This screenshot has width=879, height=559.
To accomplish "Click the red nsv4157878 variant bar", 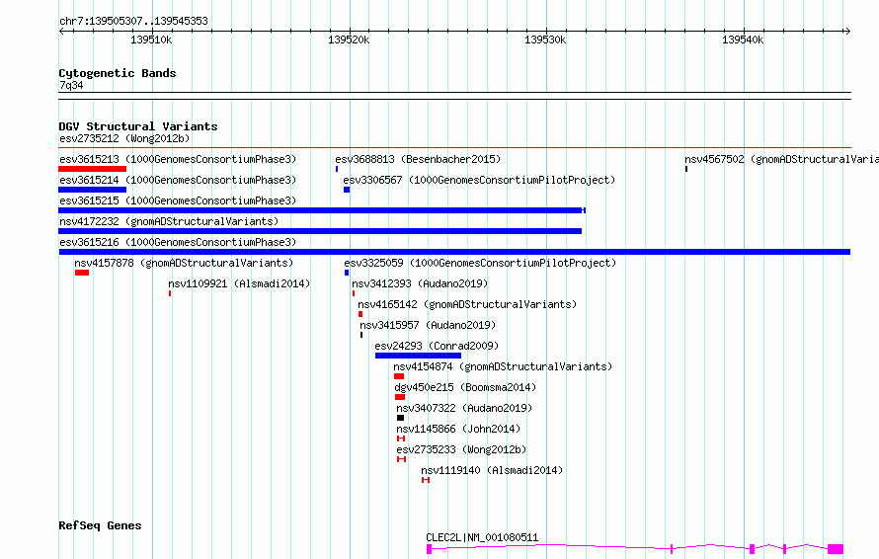I will pyautogui.click(x=82, y=273).
